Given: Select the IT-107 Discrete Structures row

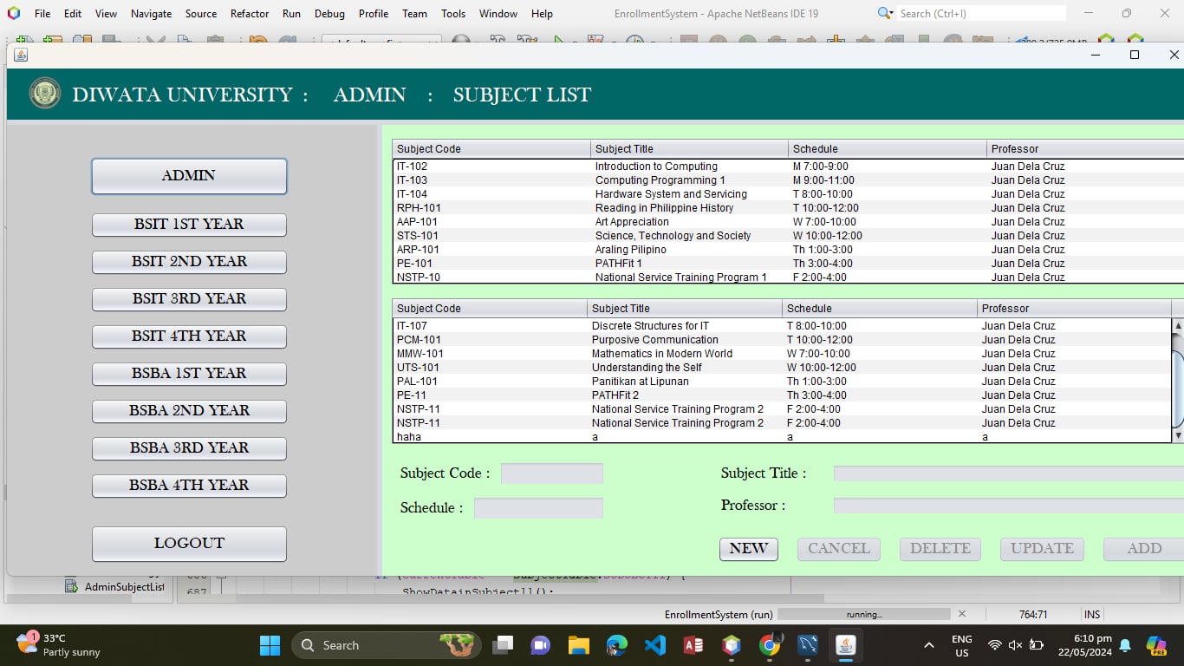Looking at the screenshot, I should pyautogui.click(x=782, y=326).
